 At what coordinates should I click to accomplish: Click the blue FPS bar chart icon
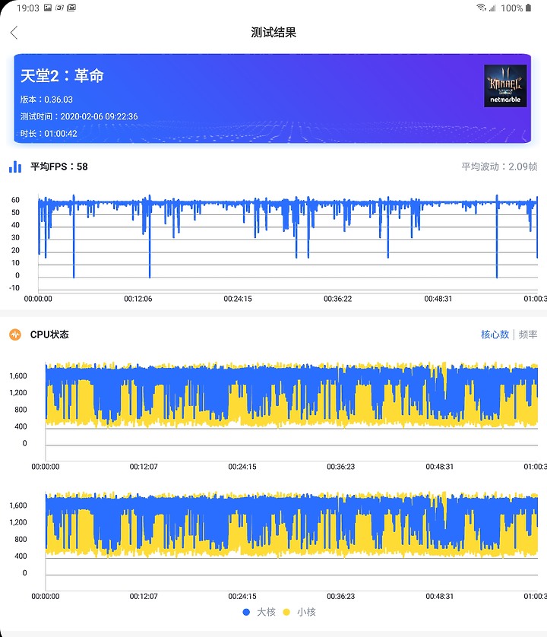[15, 166]
